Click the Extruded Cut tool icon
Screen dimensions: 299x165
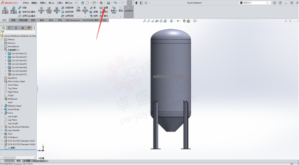(x=41, y=10)
